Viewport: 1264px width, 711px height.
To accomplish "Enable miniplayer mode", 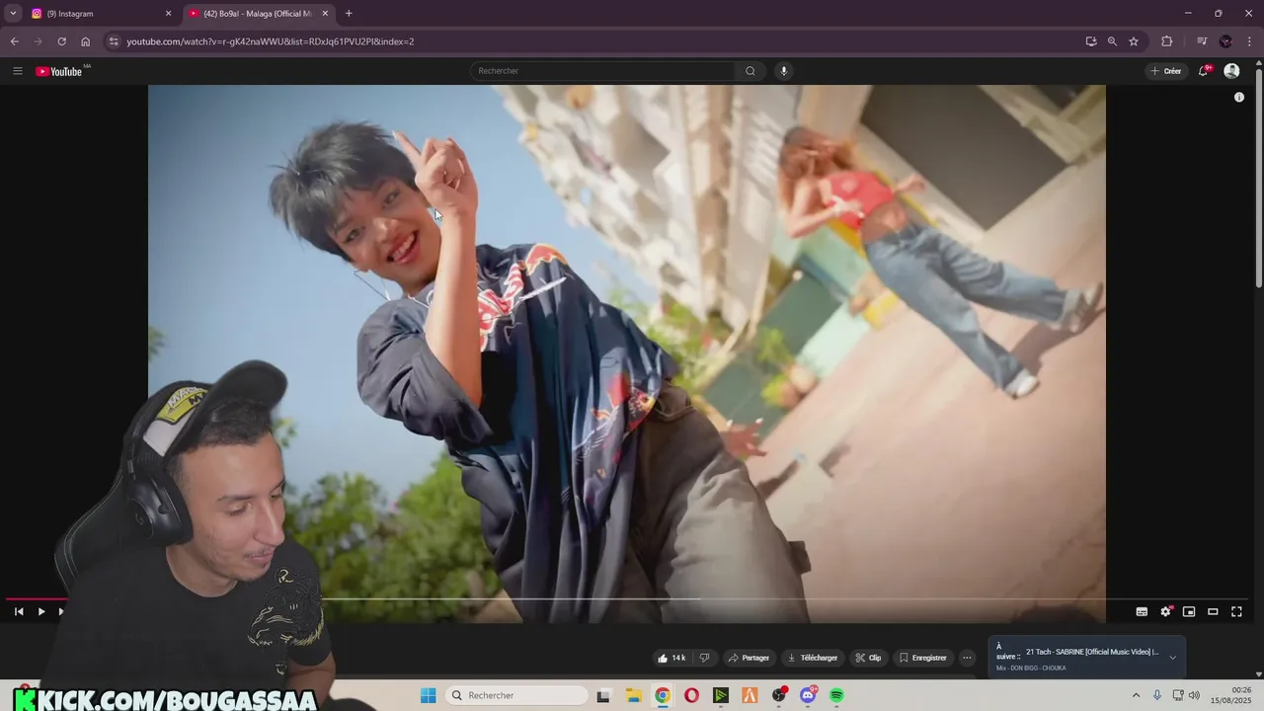I will pos(1189,611).
